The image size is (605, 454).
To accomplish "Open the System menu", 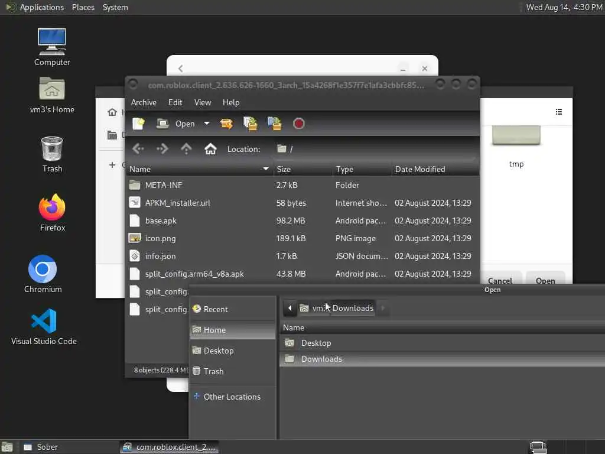I will [115, 7].
